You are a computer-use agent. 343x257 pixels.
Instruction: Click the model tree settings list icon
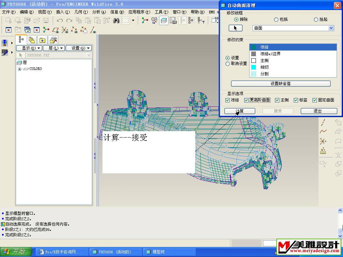coord(191,20)
